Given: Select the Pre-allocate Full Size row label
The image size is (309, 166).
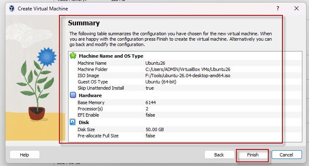Looking at the screenshot, I should [x=98, y=136].
